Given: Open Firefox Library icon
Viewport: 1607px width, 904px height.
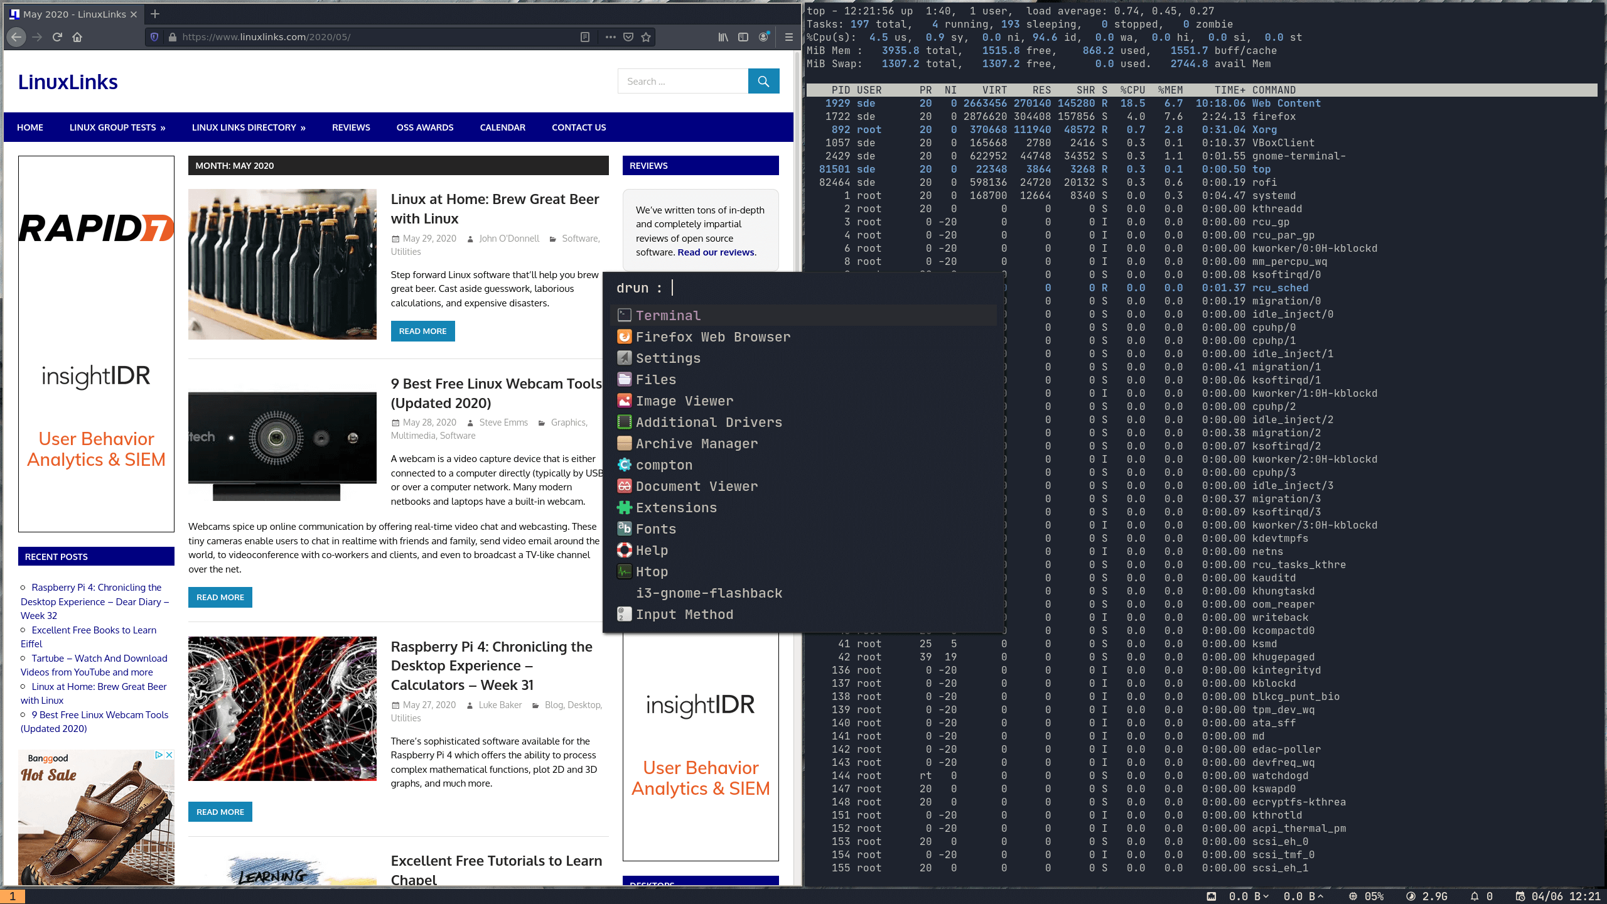Looking at the screenshot, I should click(x=723, y=37).
